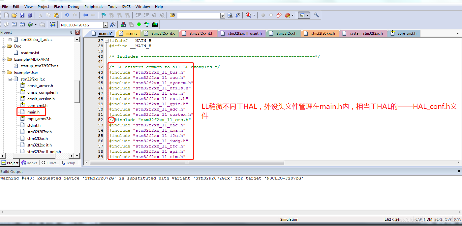Open the window layout dropdown arrow
Viewport: 462px width, 226px height.
click(x=308, y=15)
